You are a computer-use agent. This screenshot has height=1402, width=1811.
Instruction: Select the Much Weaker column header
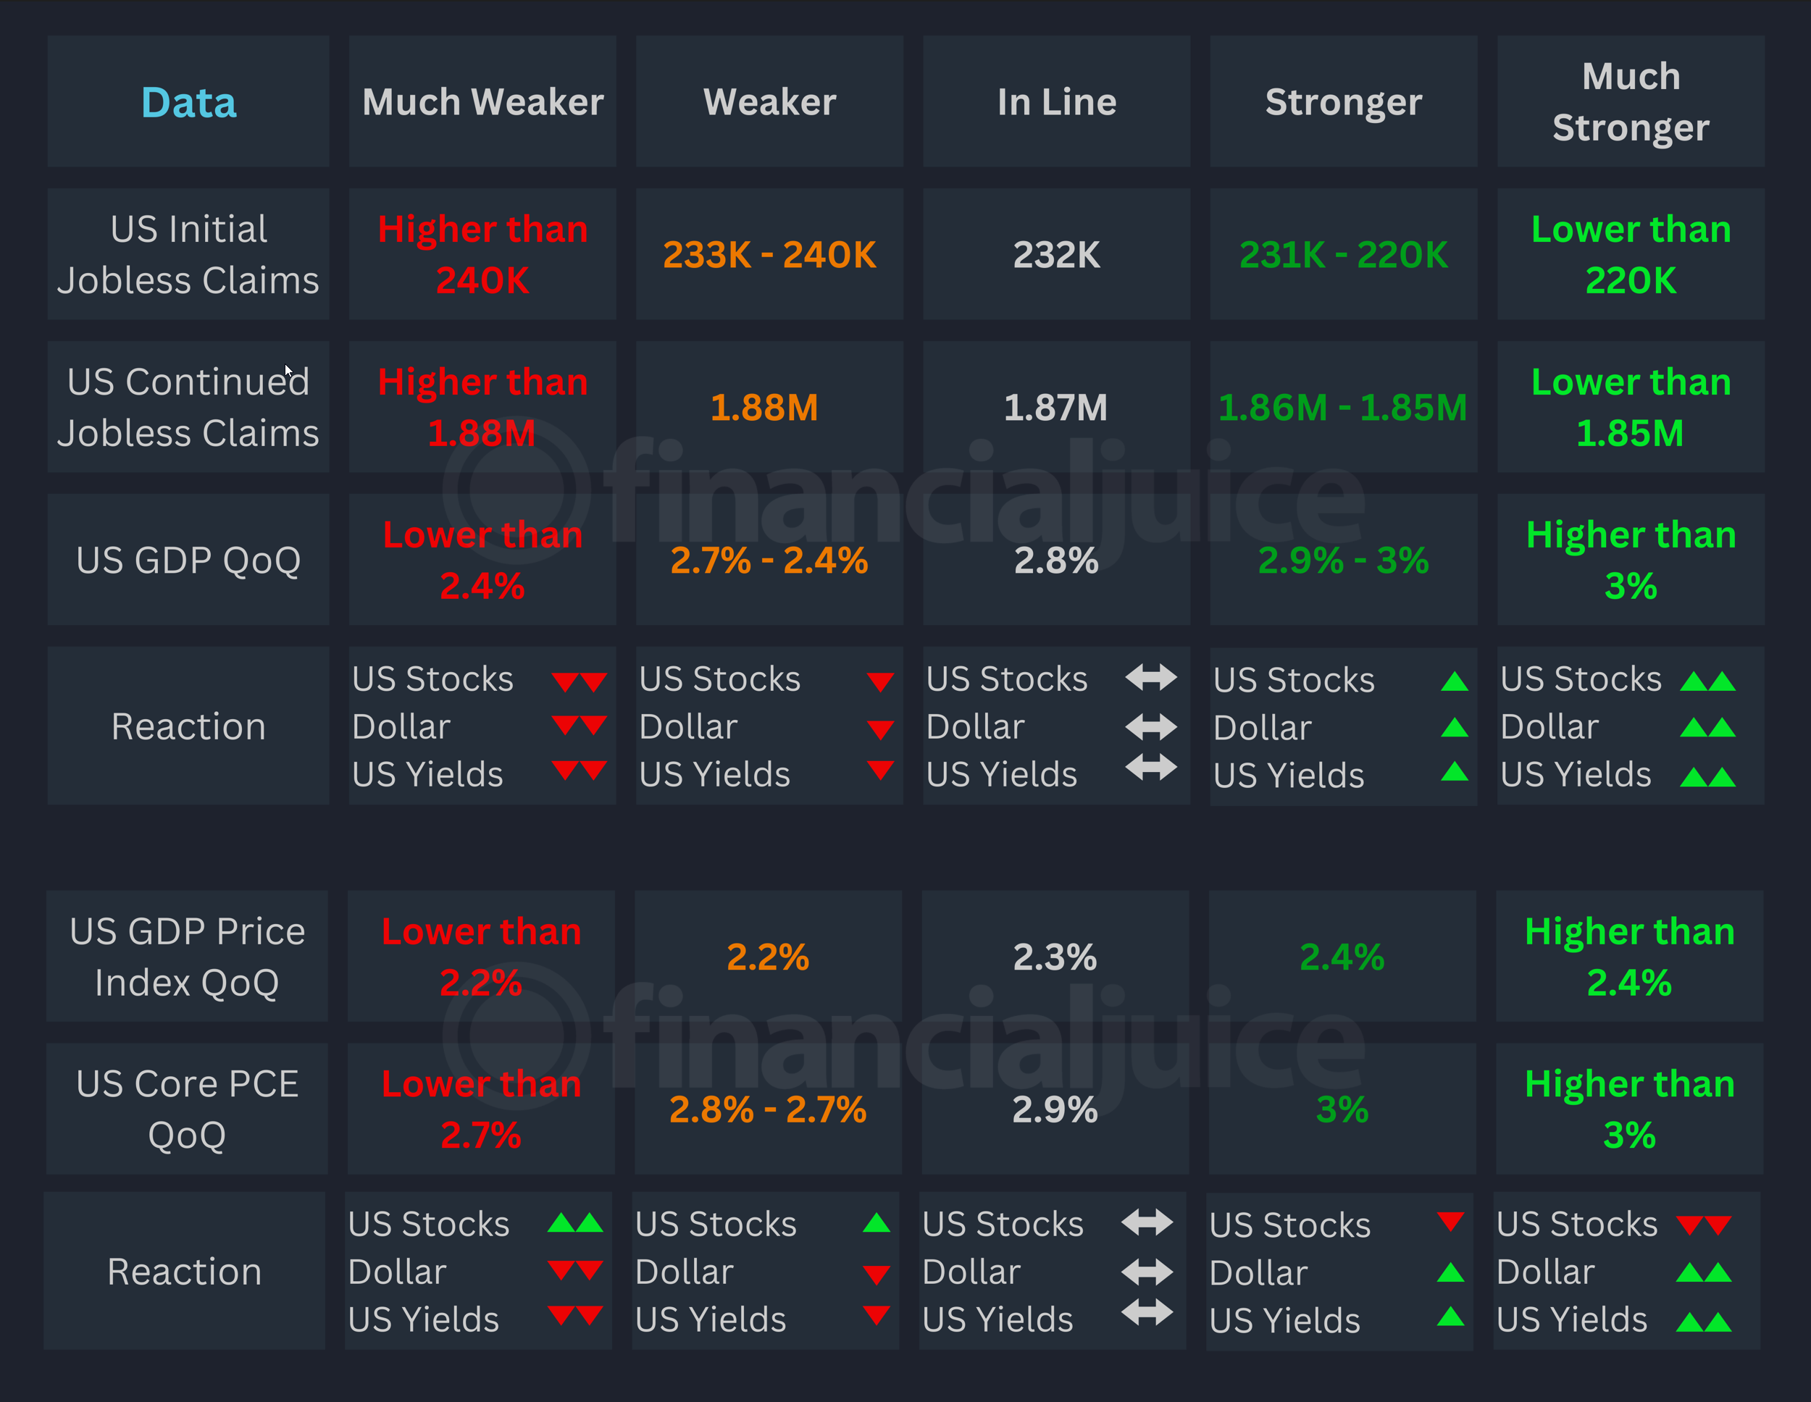coord(482,102)
